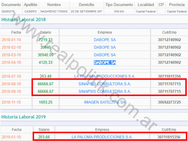Click Localidad value Capital Federal

click(146, 12)
